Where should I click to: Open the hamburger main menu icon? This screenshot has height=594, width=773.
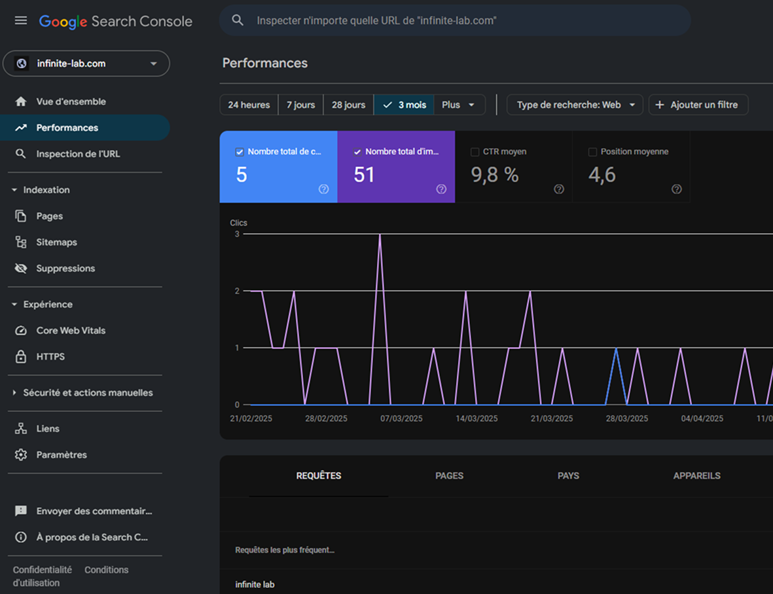point(21,20)
